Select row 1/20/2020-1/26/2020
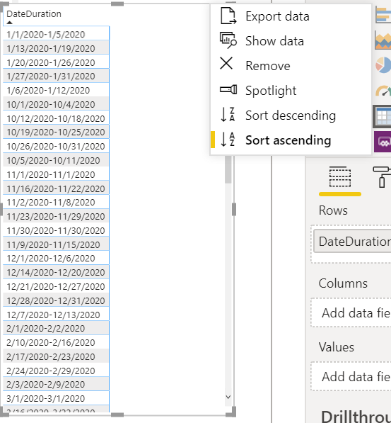 [56, 62]
